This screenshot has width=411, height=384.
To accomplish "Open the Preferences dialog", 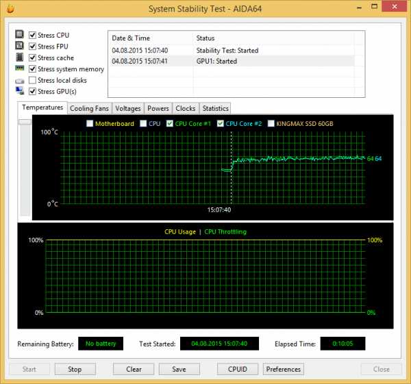I will tap(284, 369).
